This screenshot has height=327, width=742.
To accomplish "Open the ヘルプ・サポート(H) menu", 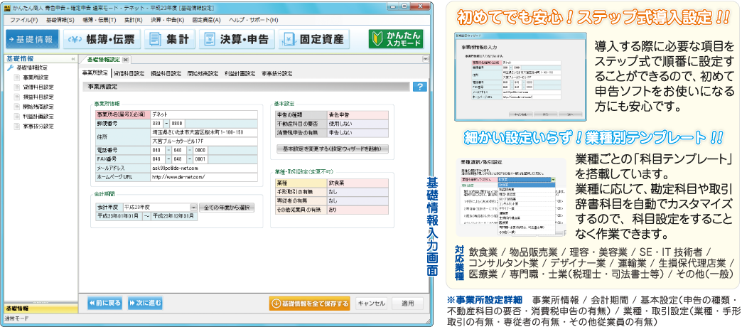I will click(254, 21).
